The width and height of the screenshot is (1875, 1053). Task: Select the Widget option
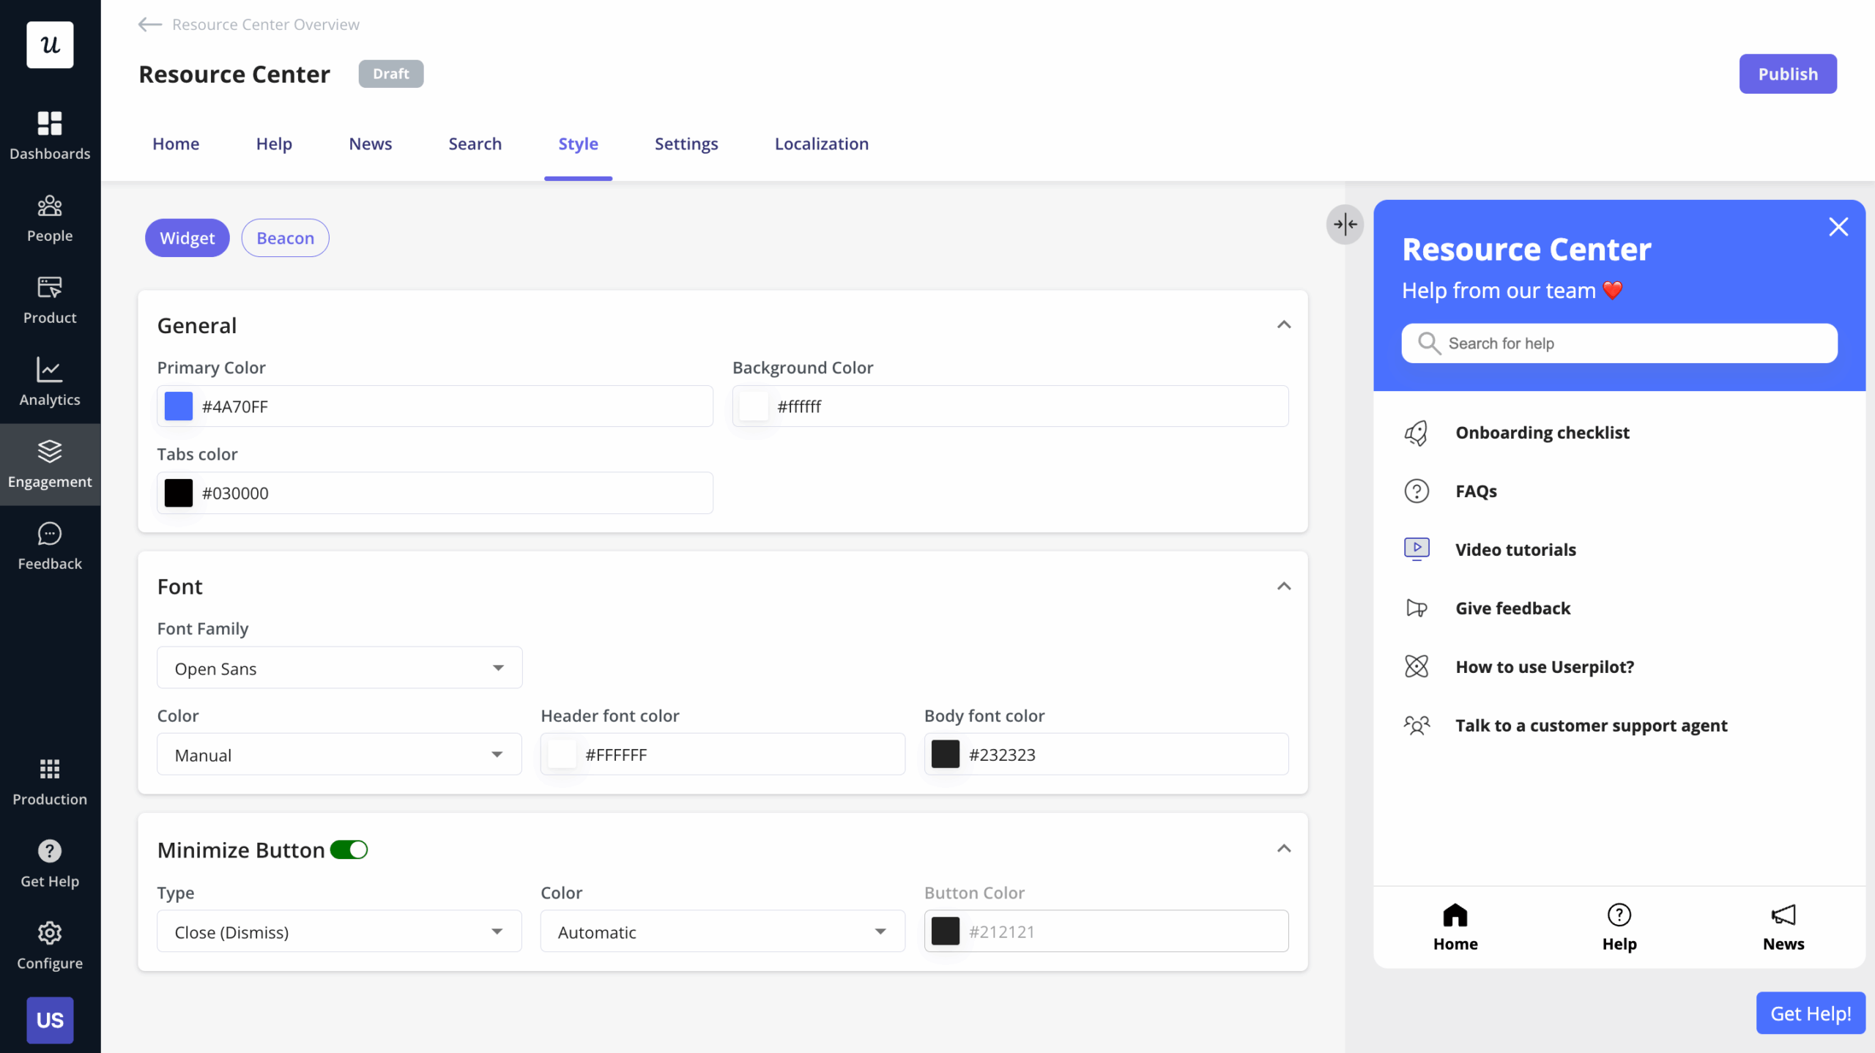coord(187,237)
